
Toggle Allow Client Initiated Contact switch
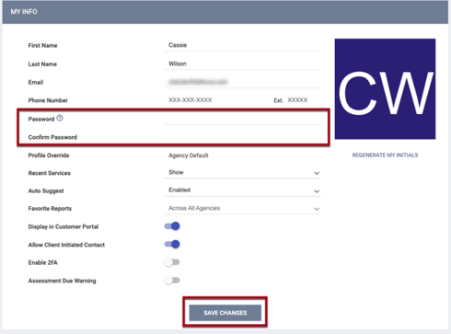[x=172, y=245]
